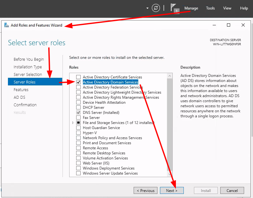Viewport: 253px width, 198px height.
Task: Open the View menu
Action: [x=227, y=8]
